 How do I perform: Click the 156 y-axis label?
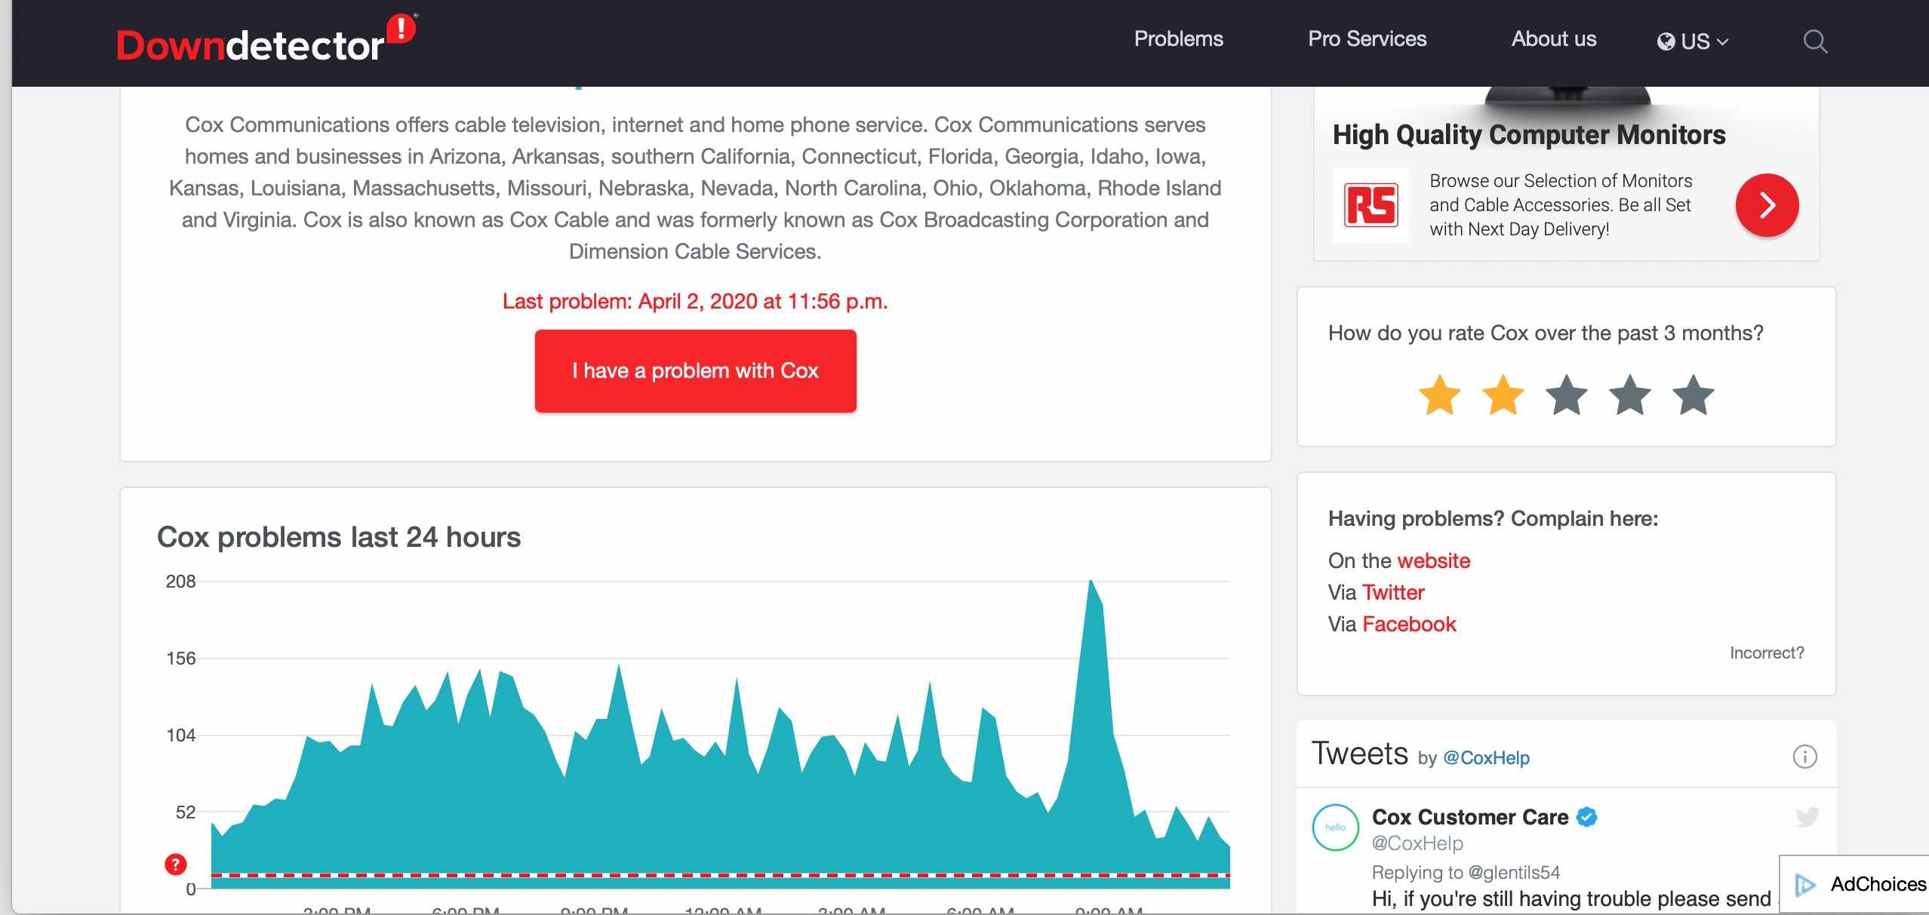(x=180, y=658)
